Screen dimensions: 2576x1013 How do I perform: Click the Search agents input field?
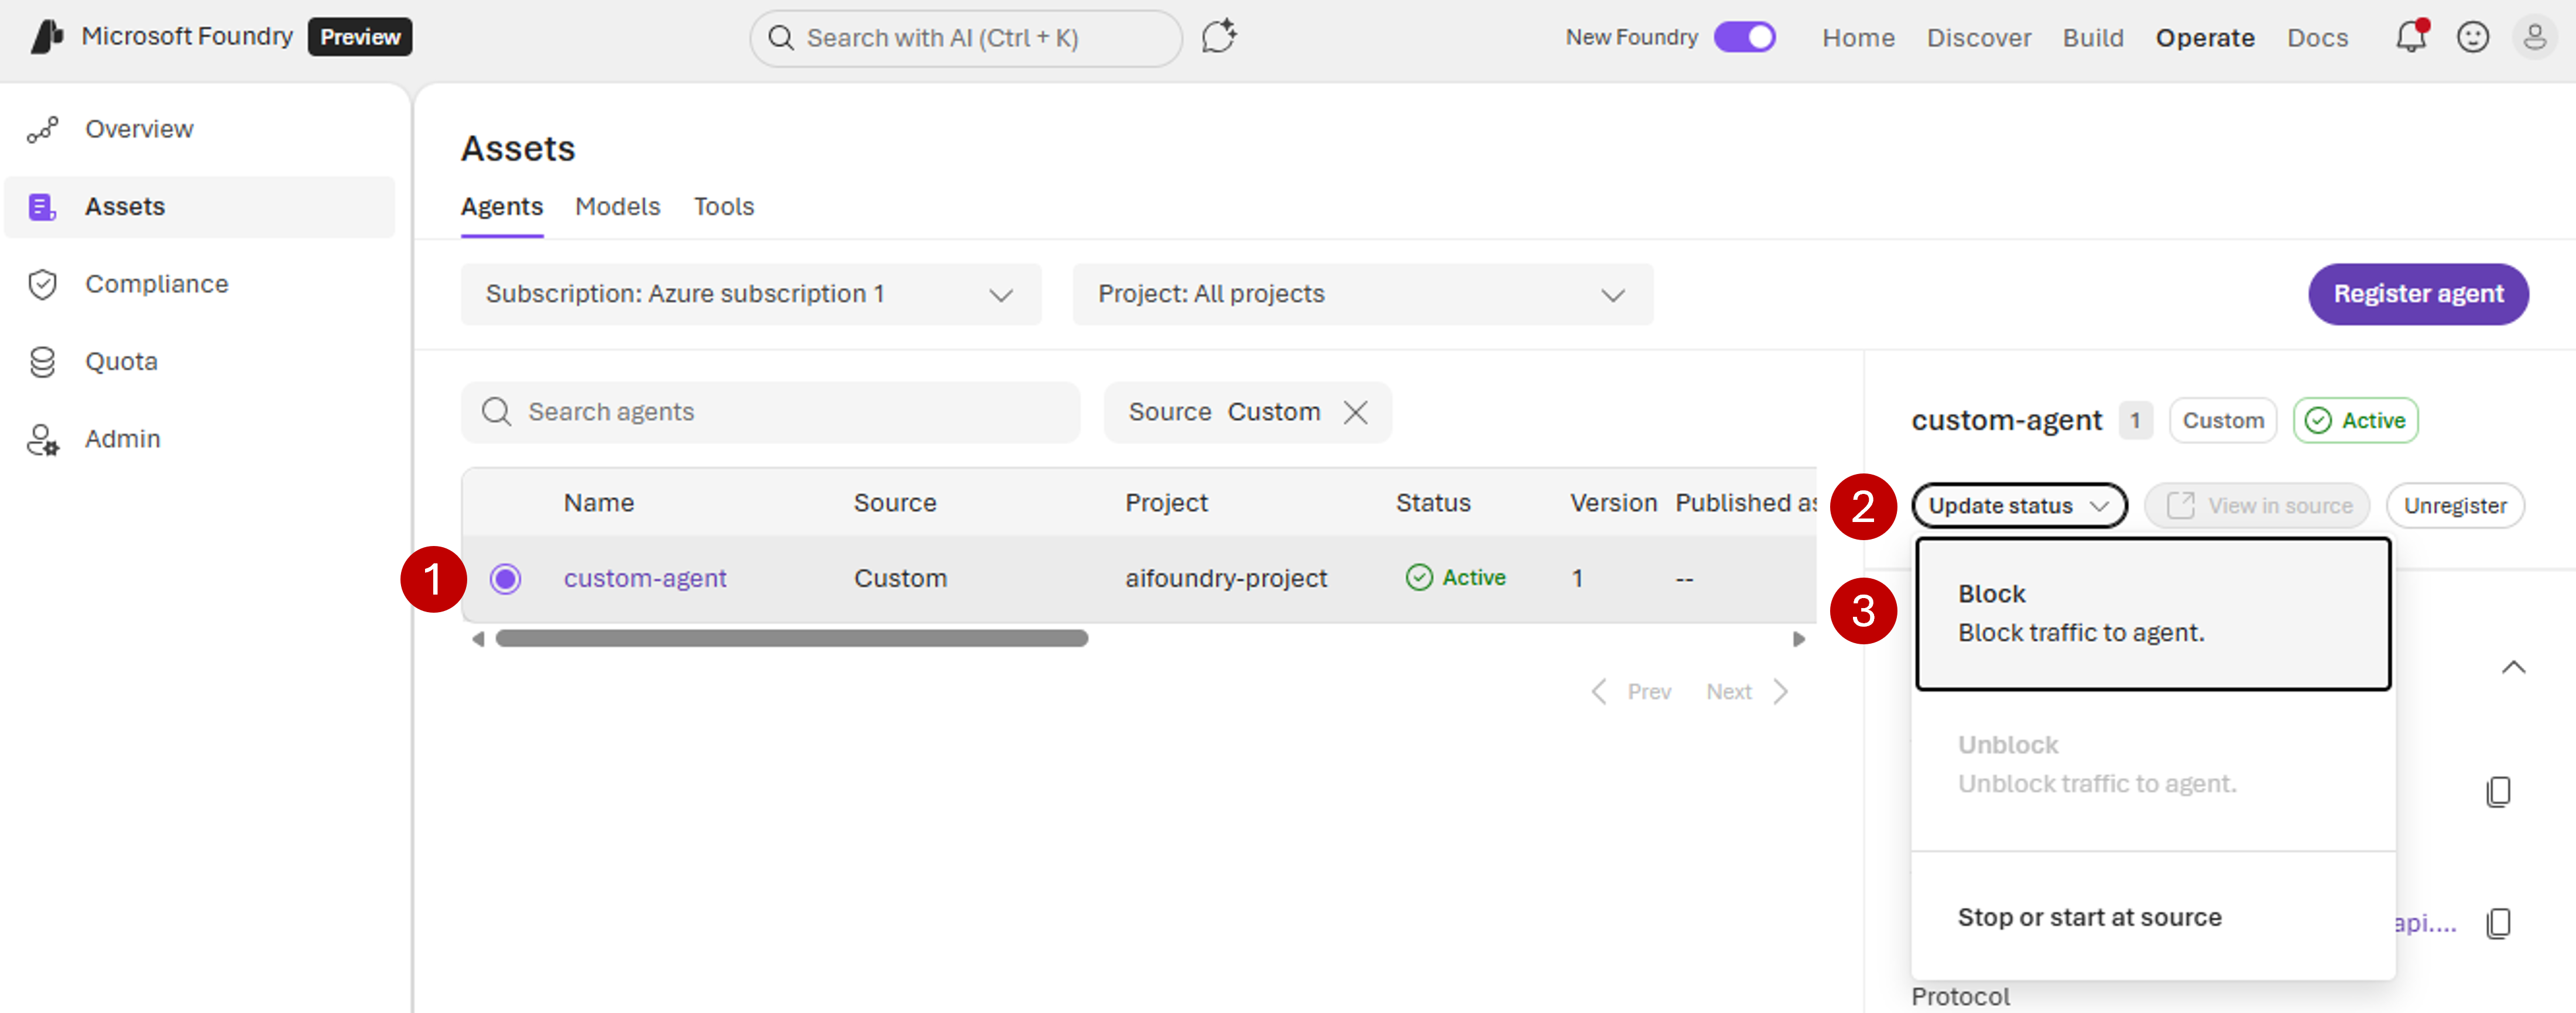[770, 412]
